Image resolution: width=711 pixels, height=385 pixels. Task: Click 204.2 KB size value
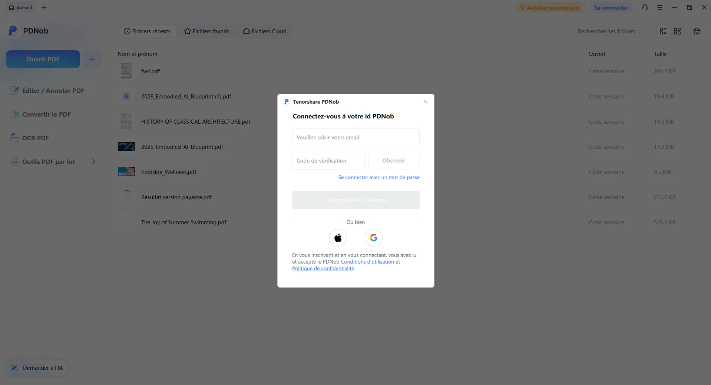(x=664, y=71)
